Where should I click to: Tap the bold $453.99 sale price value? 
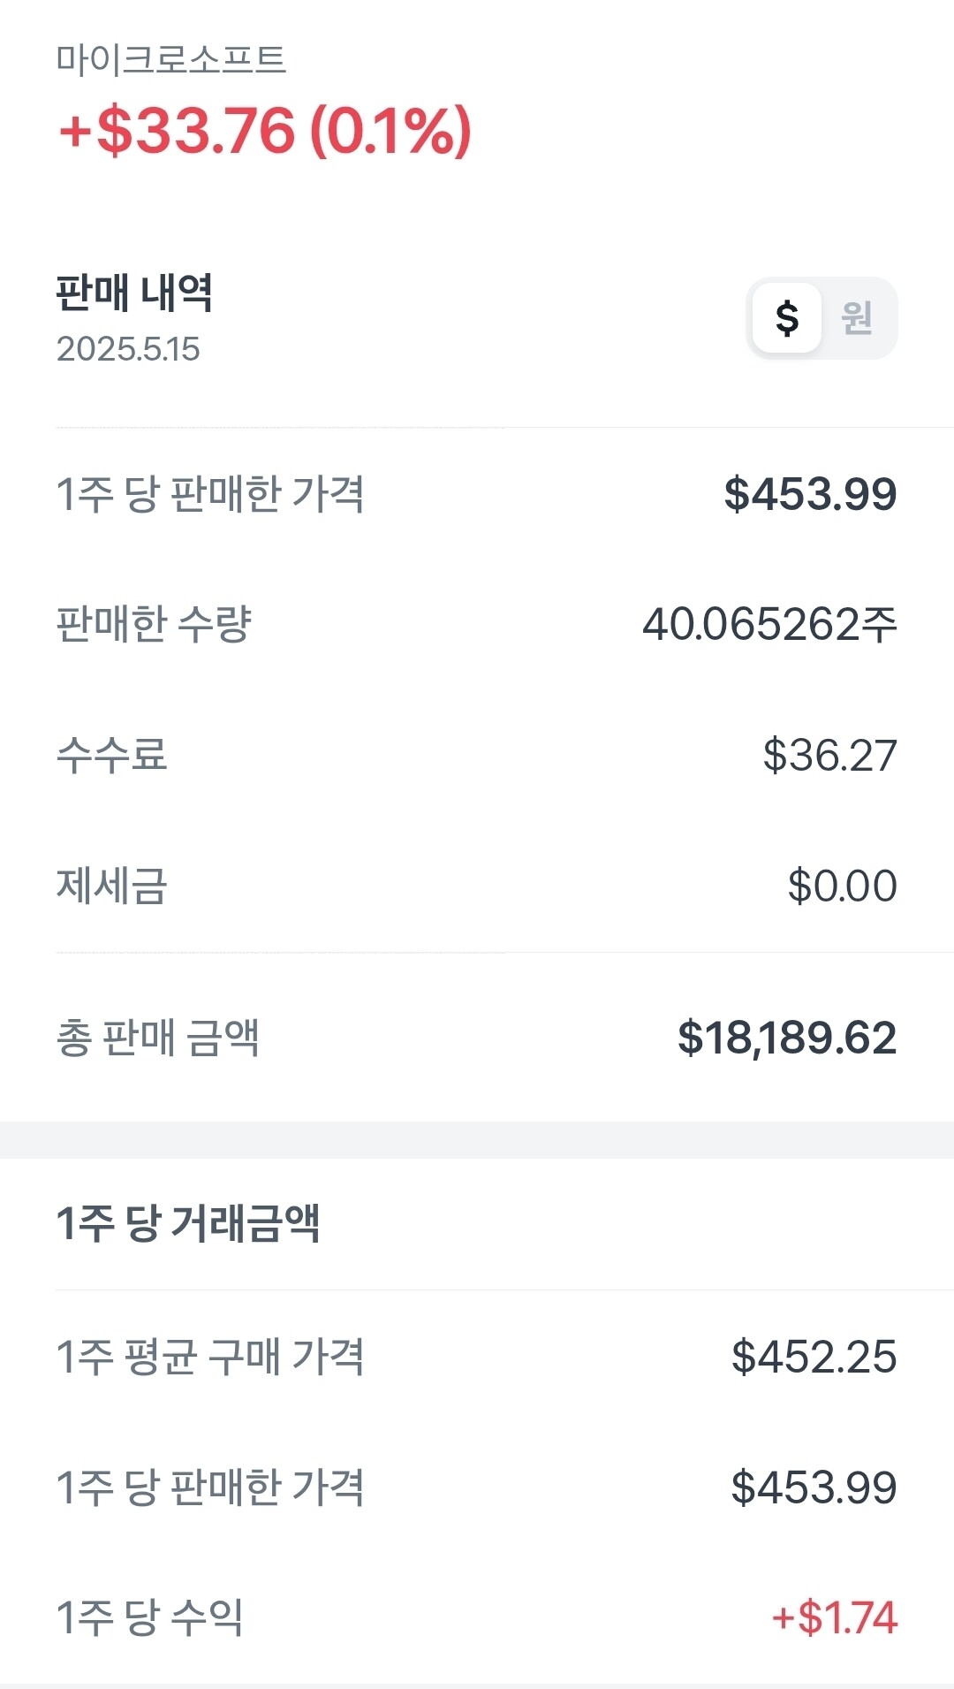tap(810, 494)
